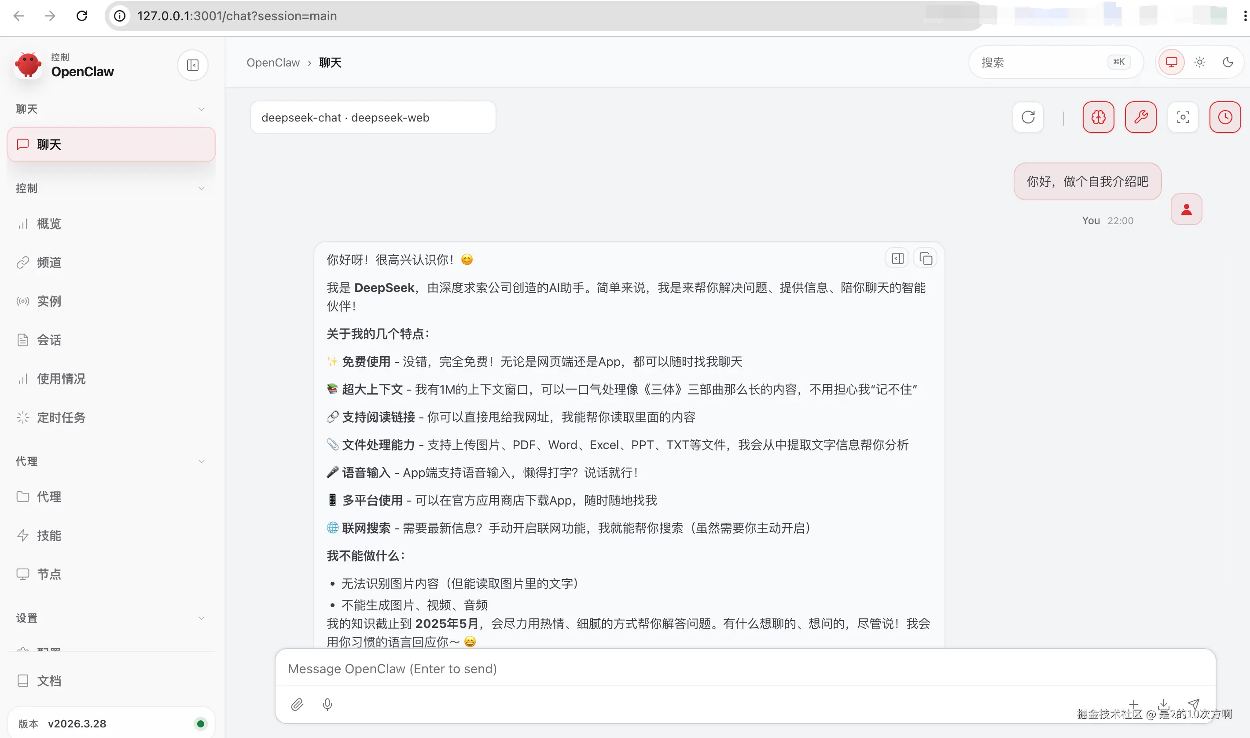The height and width of the screenshot is (738, 1250).
Task: Collapse the 聊天 section chevron
Action: pos(201,109)
